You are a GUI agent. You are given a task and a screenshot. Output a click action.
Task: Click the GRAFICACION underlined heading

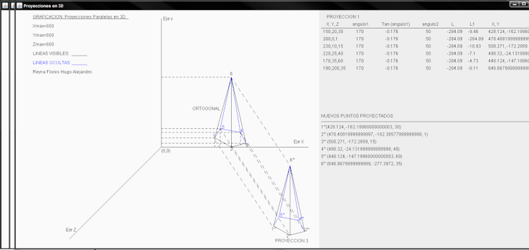click(81, 17)
